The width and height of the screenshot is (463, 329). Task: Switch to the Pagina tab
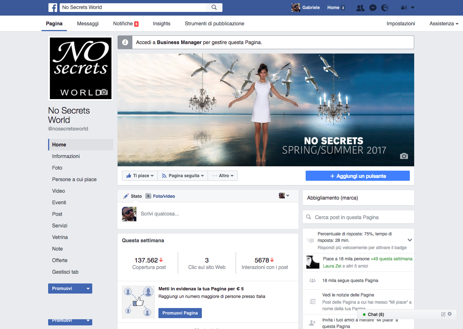54,23
